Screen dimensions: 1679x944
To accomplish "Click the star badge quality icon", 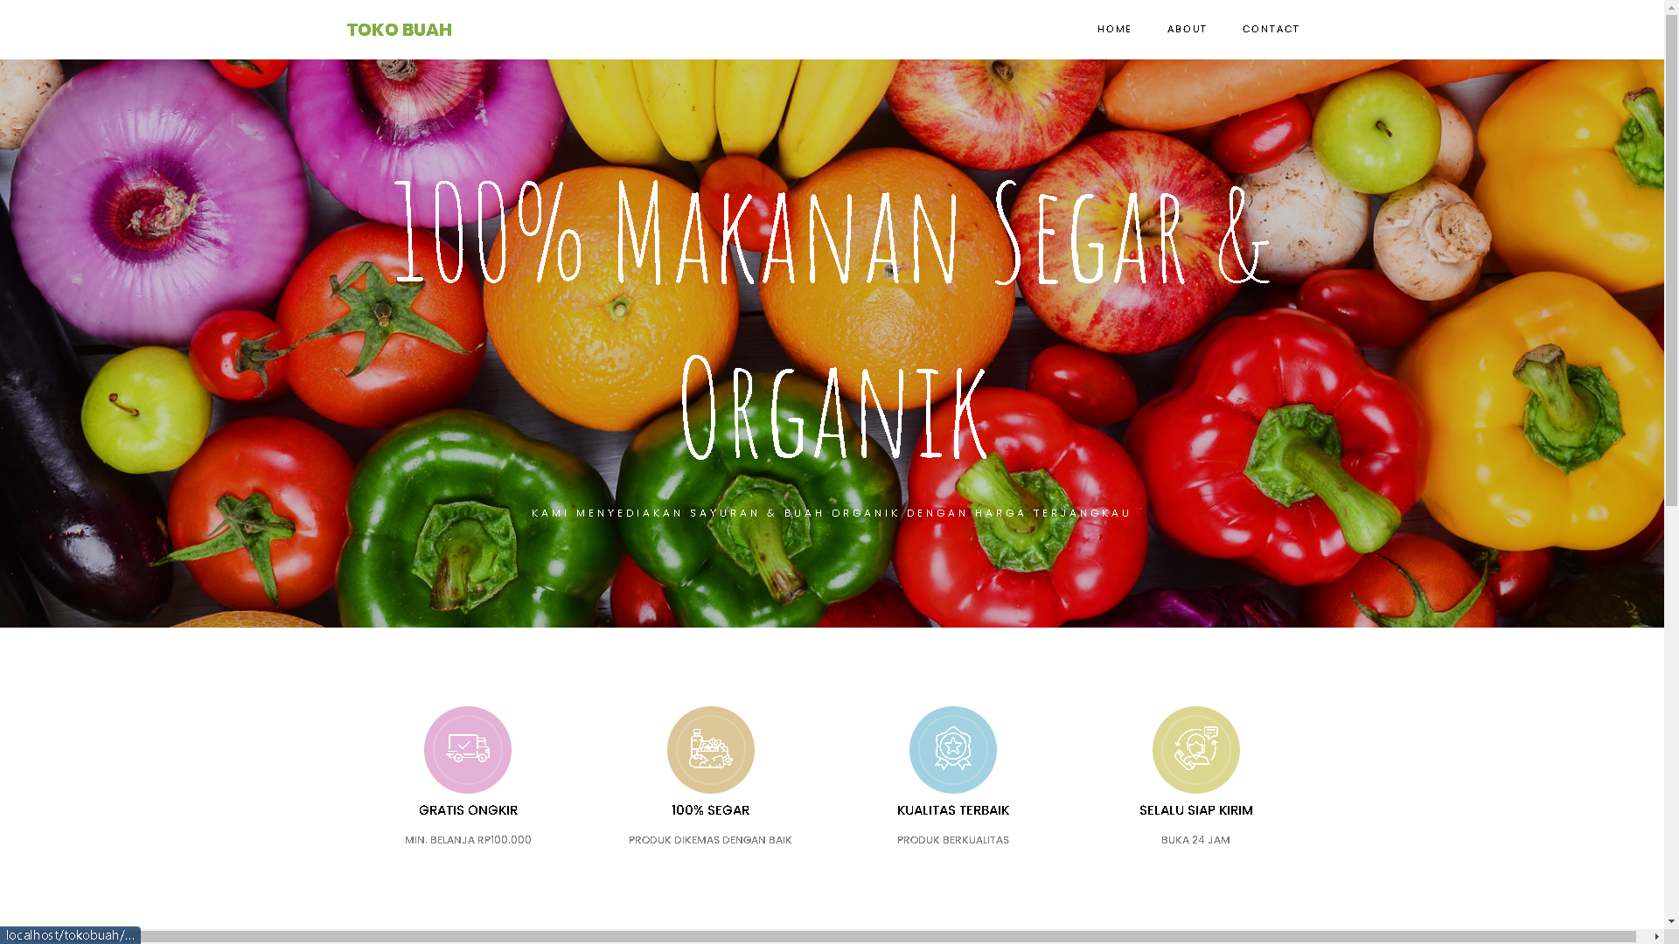I will 953,750.
